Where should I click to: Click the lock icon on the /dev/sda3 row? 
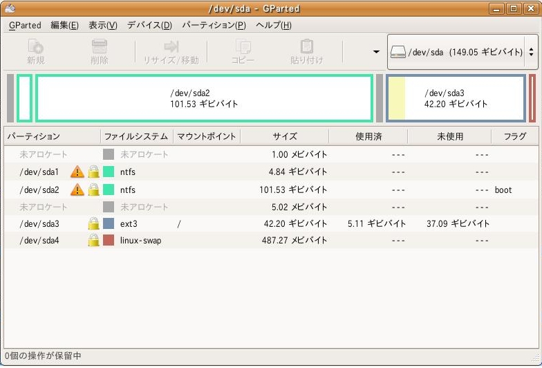click(x=94, y=224)
